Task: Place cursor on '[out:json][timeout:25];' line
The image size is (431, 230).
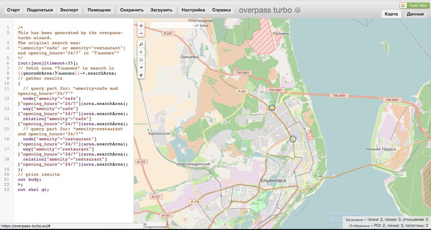Action: 48,63
